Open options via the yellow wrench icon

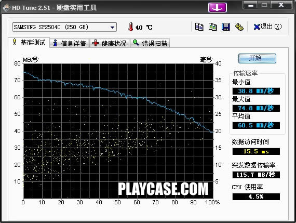pos(239,27)
